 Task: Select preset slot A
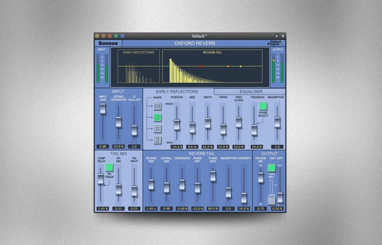(x=276, y=36)
